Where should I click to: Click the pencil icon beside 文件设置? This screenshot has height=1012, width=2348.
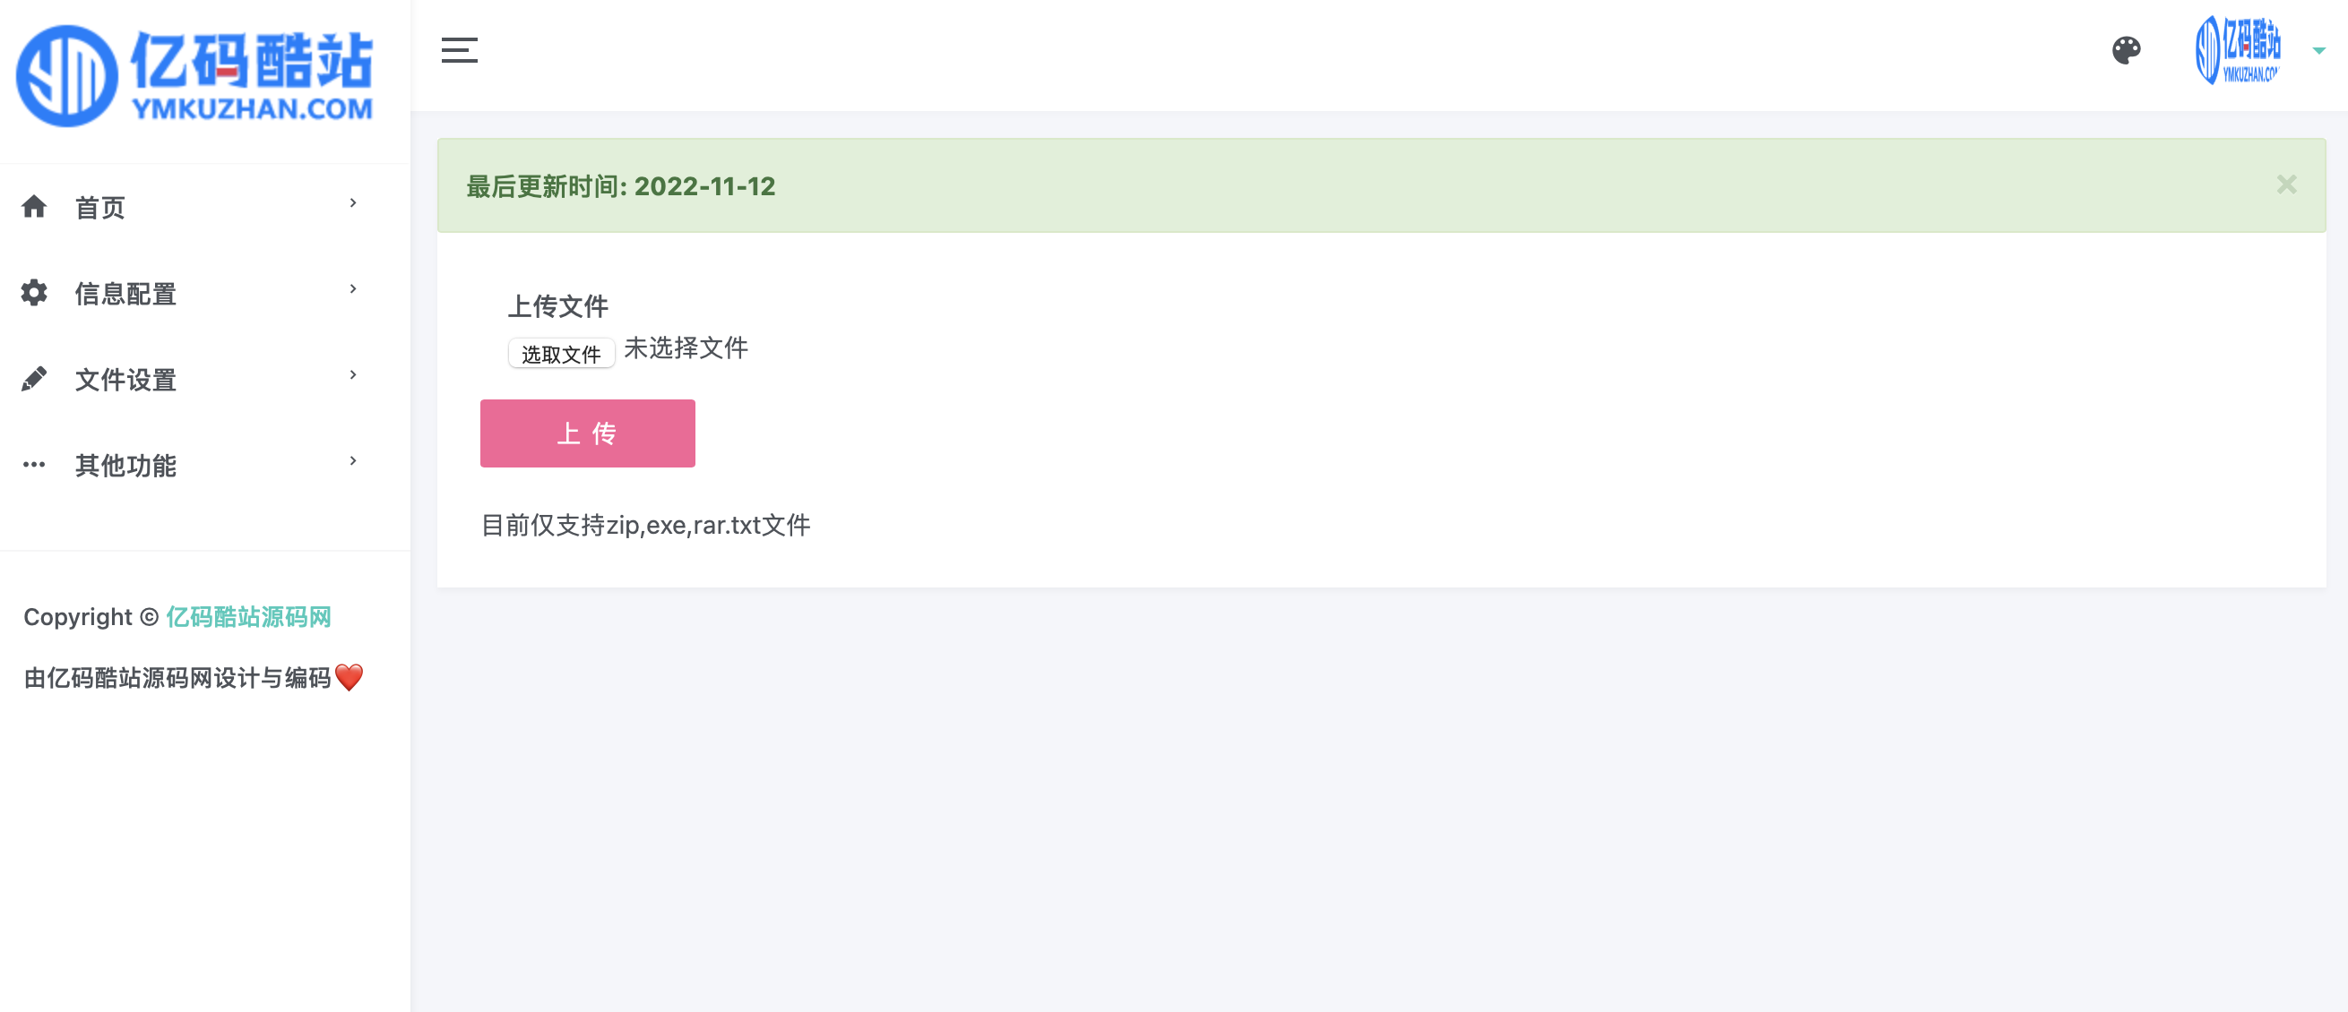(35, 379)
